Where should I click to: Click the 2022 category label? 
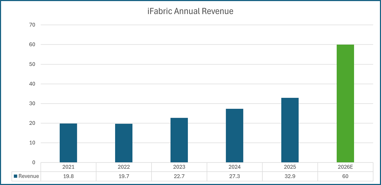124,167
